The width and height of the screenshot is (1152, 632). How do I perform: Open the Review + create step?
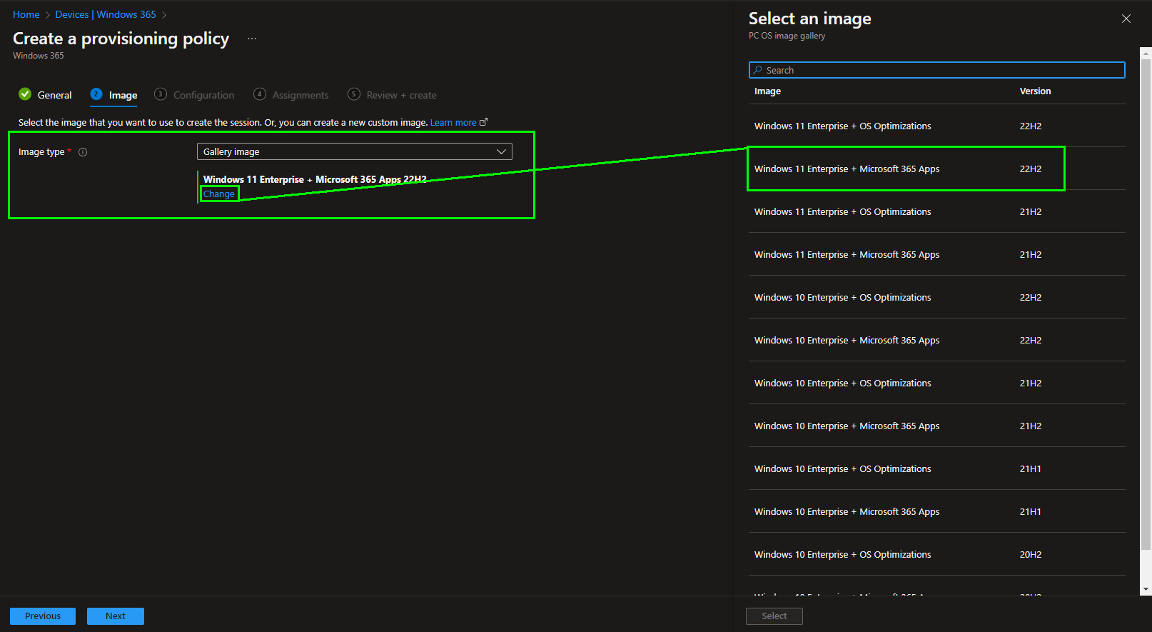click(x=400, y=95)
